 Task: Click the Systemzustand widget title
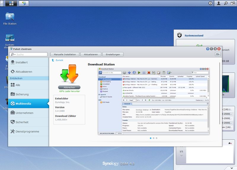tap(194, 35)
